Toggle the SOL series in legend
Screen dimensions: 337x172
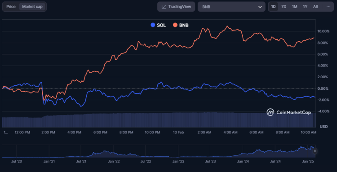coord(159,25)
